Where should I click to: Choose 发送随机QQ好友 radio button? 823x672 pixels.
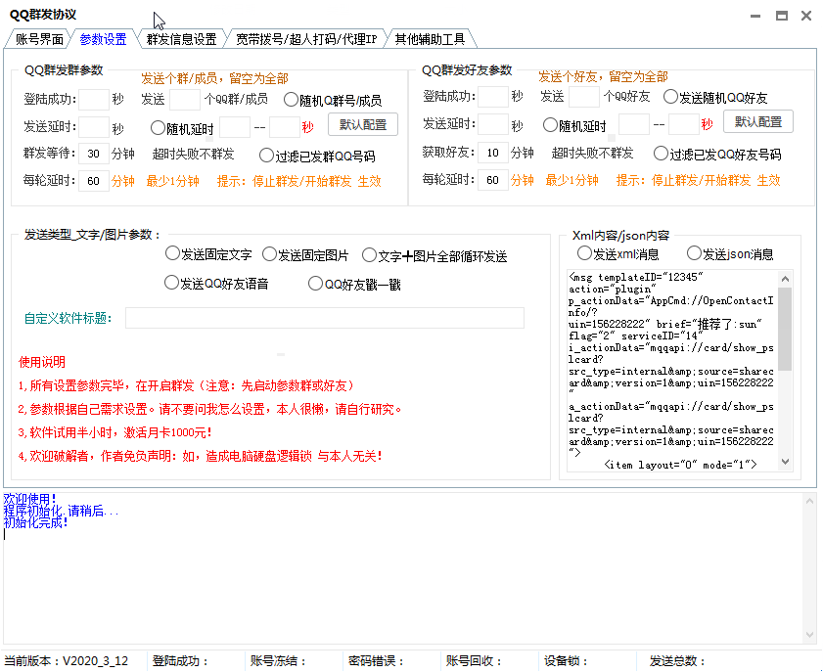tap(715, 97)
